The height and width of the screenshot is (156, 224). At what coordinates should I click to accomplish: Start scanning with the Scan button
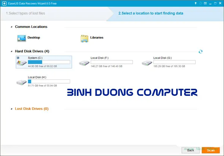pyautogui.click(x=211, y=150)
